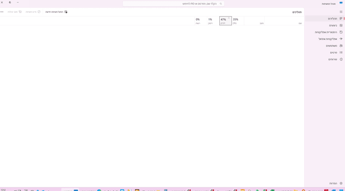Sort by Network 0% (רשת) column

[201, 21]
